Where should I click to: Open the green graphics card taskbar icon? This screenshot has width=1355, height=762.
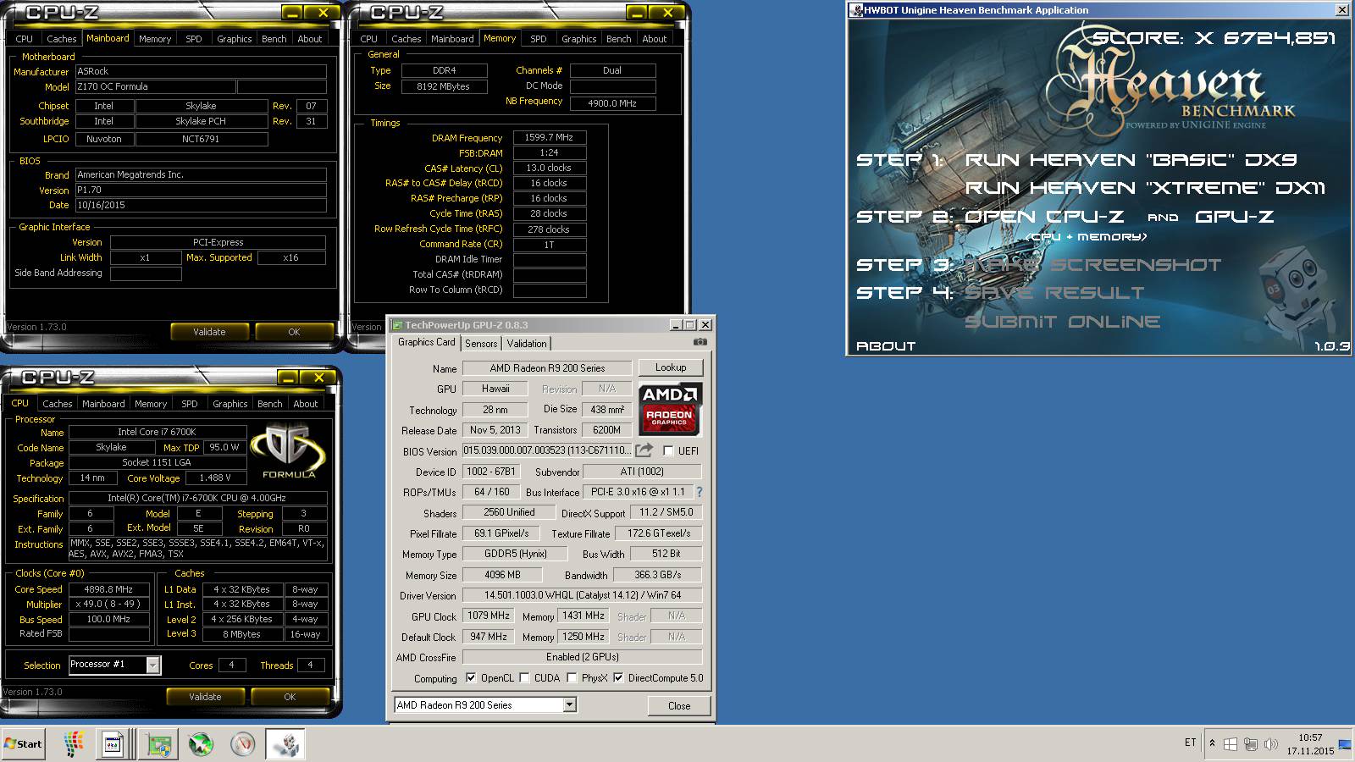pos(159,744)
